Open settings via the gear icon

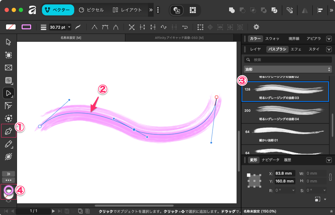(x=256, y=27)
